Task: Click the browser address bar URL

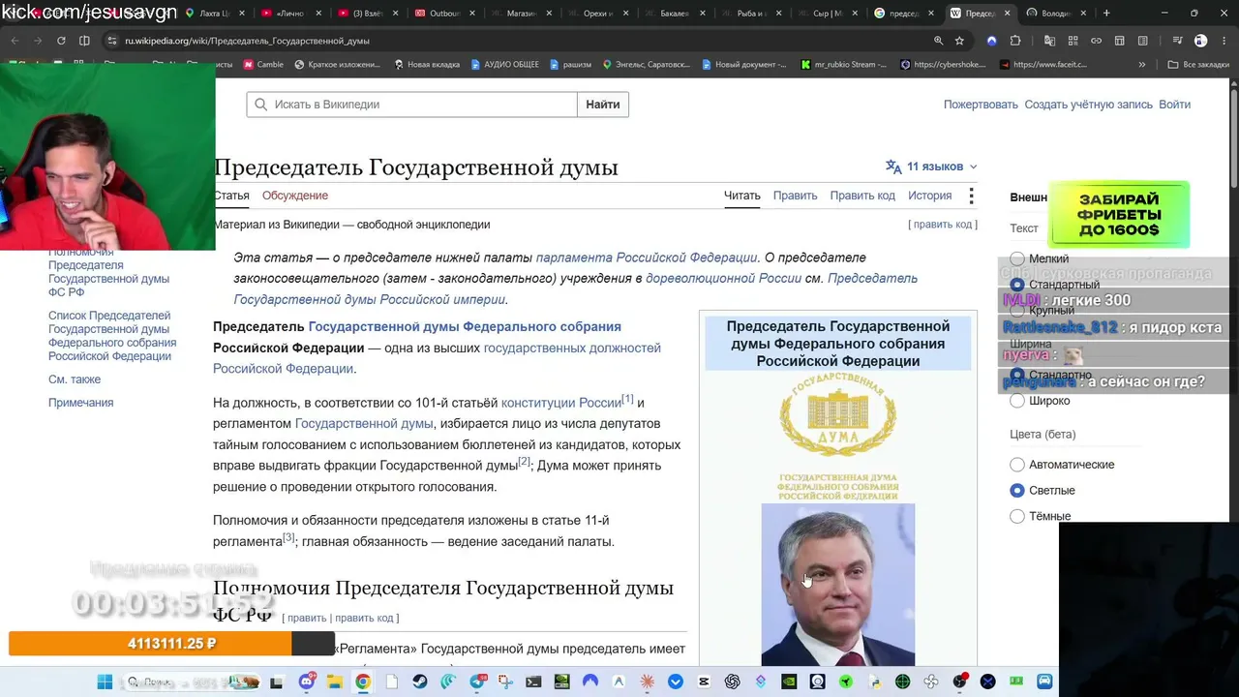Action: (247, 41)
